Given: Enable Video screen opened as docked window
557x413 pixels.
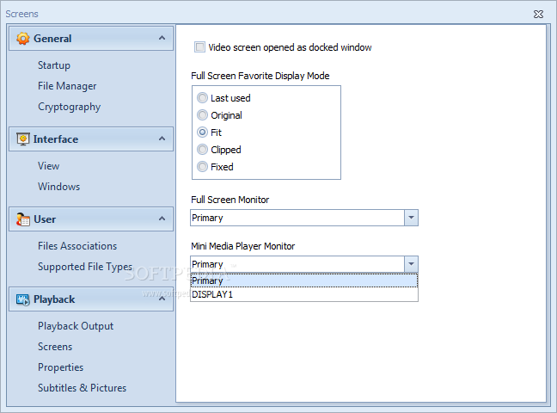Looking at the screenshot, I should tap(199, 47).
